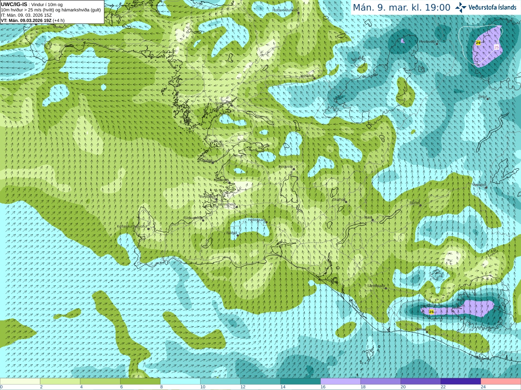
Task: Click the Hellisskarð station label
Action: coord(256,220)
